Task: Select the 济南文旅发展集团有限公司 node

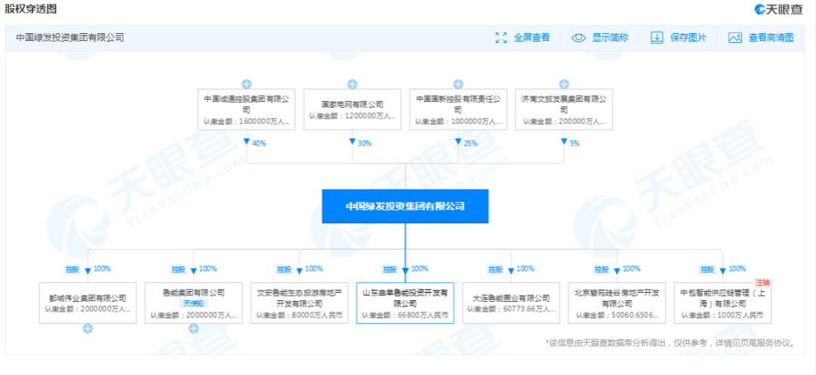Action: click(564, 109)
